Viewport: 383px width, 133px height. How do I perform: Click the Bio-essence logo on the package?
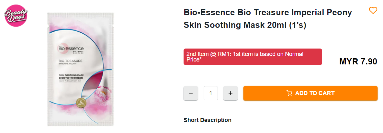tap(71, 49)
